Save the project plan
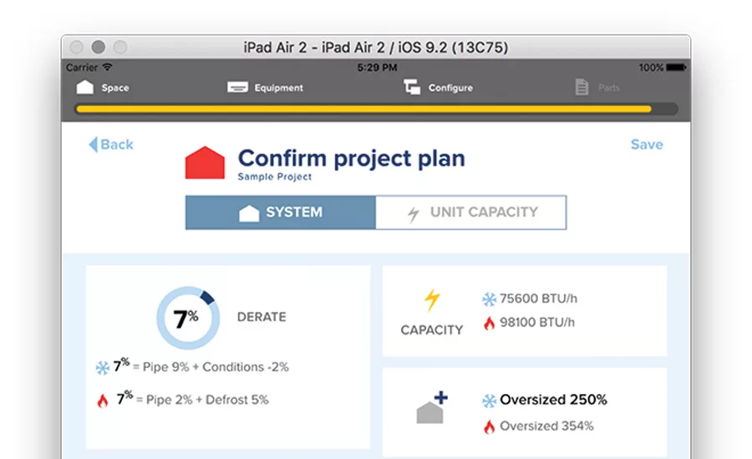Viewport: 752px width, 459px height. [647, 144]
